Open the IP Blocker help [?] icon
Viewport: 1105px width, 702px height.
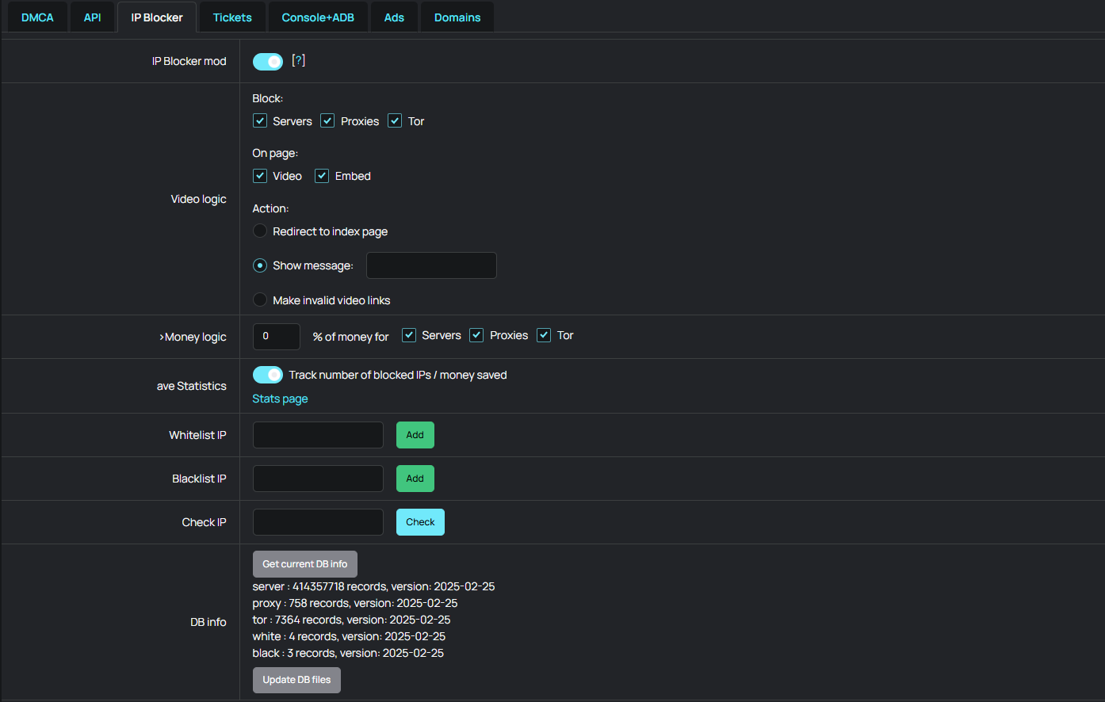[x=298, y=61]
